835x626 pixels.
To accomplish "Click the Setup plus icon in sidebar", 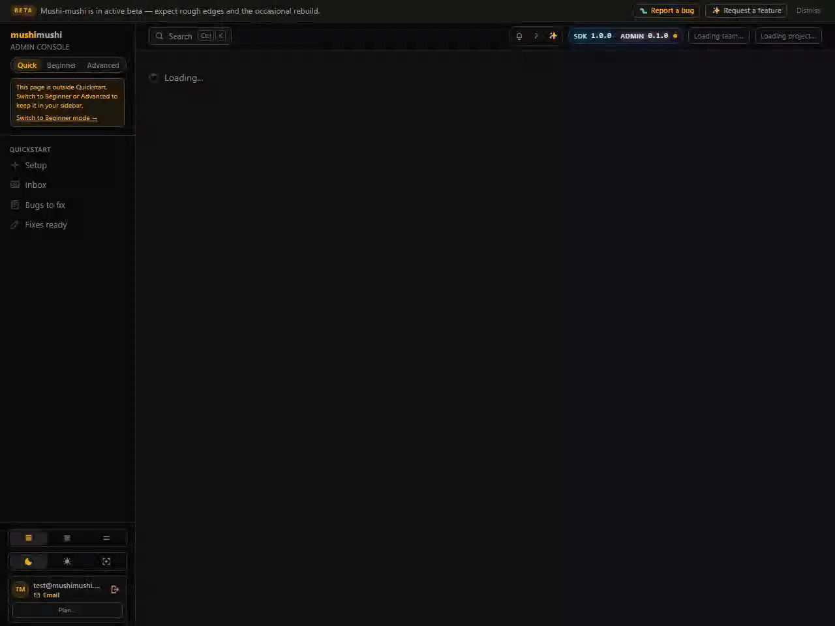I will pyautogui.click(x=15, y=166).
